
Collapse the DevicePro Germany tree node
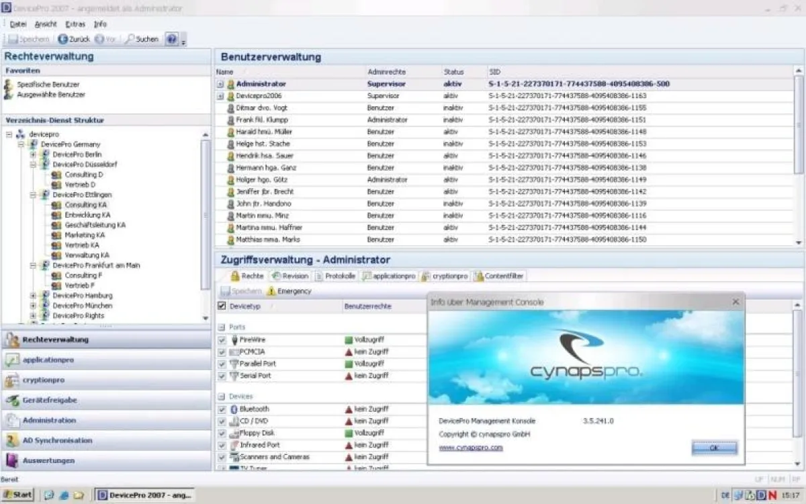(x=22, y=144)
